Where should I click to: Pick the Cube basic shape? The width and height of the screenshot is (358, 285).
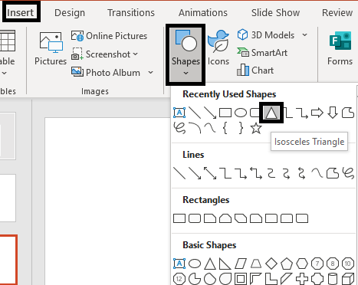(348, 279)
